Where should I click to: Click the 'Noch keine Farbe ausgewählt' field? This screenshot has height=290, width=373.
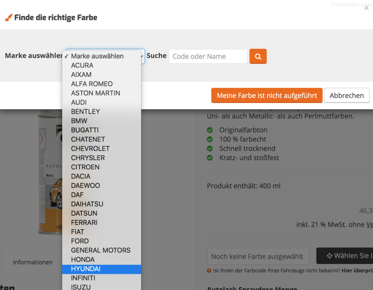point(258,256)
